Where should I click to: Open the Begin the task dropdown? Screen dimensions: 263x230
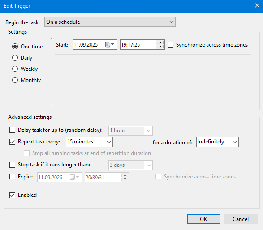(110, 22)
